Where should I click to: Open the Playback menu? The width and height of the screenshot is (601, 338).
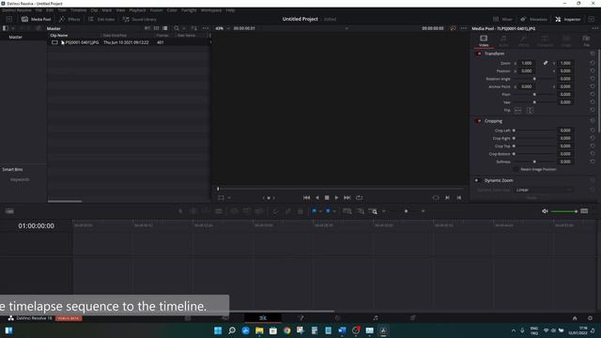pyautogui.click(x=137, y=10)
